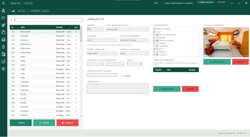This screenshot has width=250, height=137.
Task: Click the Capacidad spinner arrows
Action: point(102,64)
